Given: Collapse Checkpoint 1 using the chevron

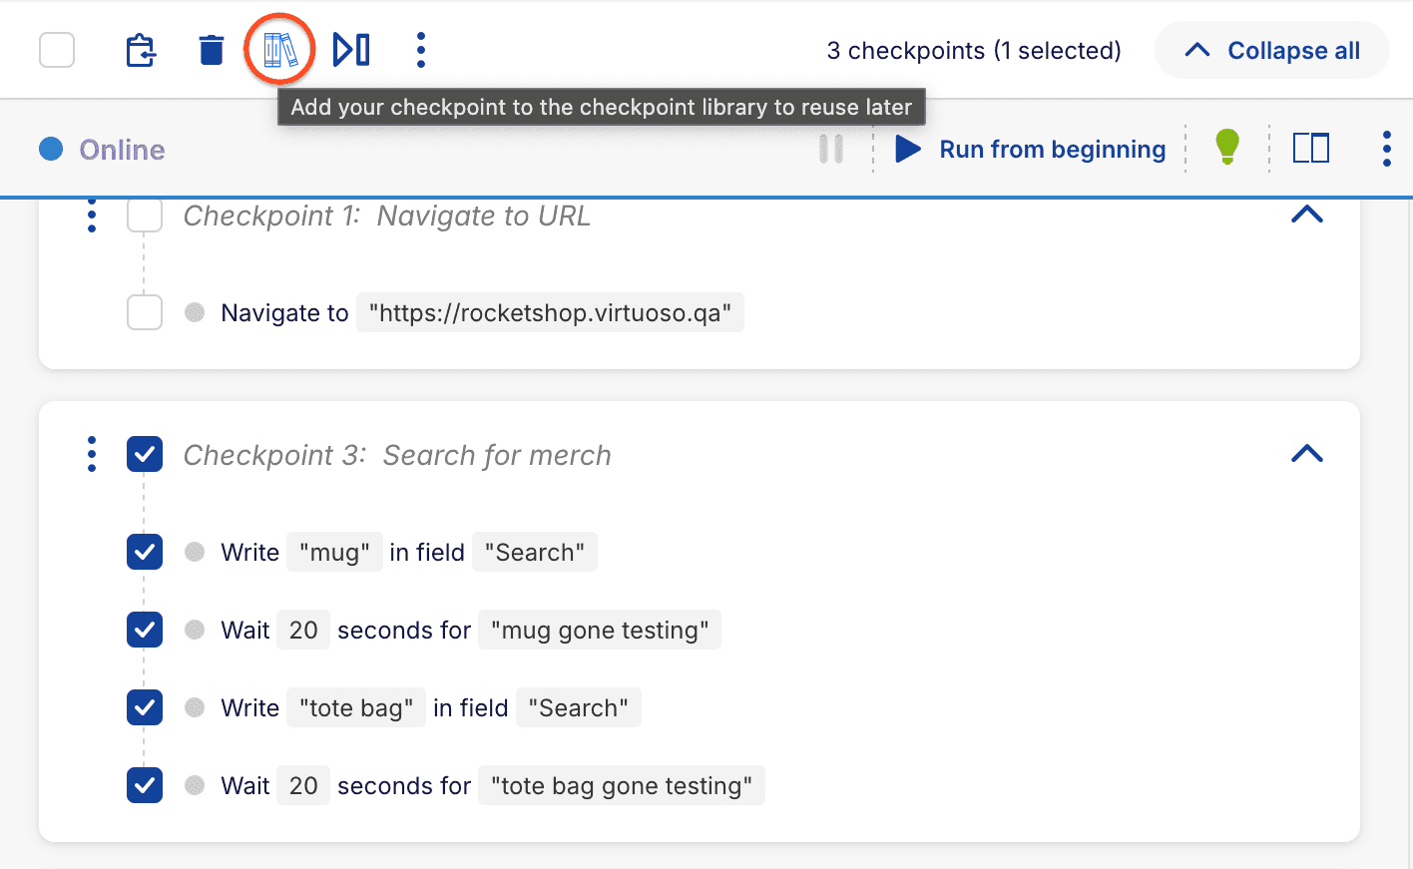Looking at the screenshot, I should [x=1306, y=214].
